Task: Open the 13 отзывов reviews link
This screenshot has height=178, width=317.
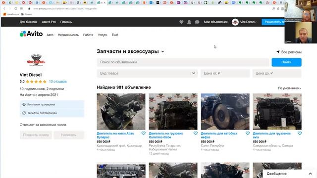Action: point(57,82)
